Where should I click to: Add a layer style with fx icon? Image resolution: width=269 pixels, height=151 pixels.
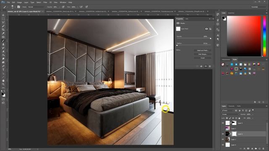(245, 148)
